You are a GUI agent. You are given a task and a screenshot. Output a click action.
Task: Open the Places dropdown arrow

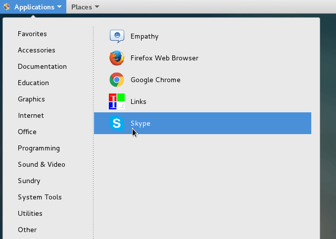pyautogui.click(x=96, y=7)
